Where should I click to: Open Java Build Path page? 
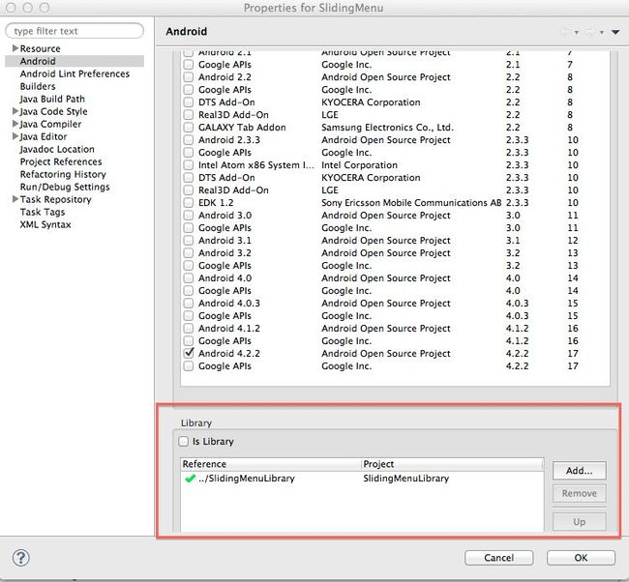[x=52, y=99]
